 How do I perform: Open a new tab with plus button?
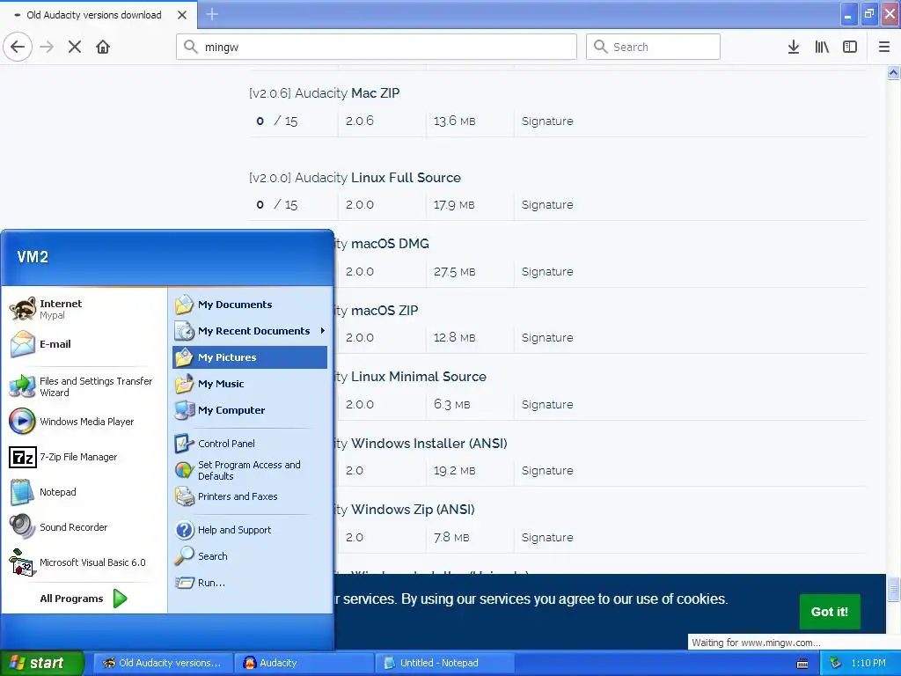tap(212, 14)
